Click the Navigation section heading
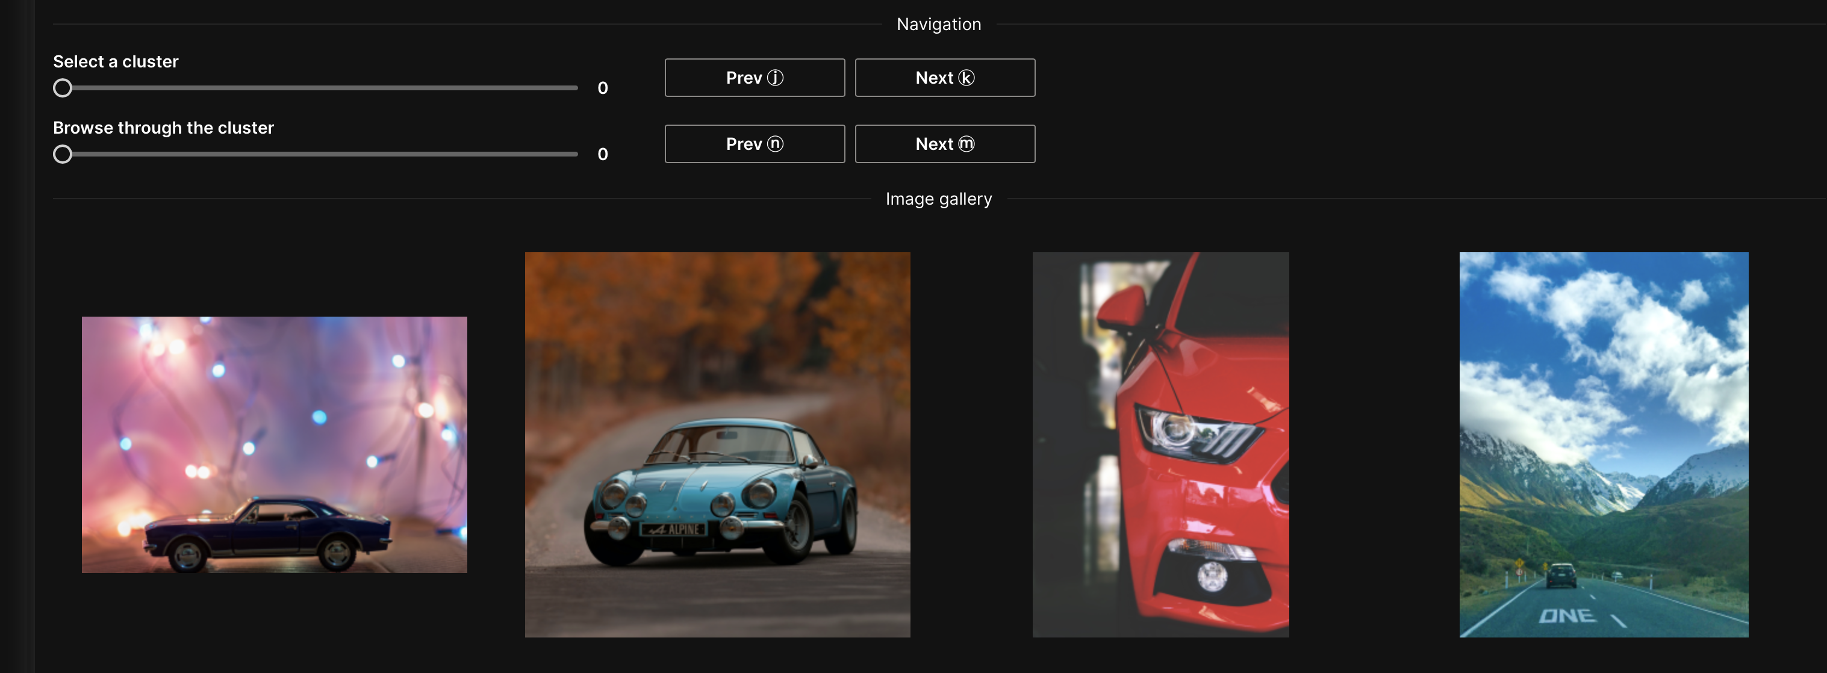Image resolution: width=1827 pixels, height=673 pixels. 938,24
